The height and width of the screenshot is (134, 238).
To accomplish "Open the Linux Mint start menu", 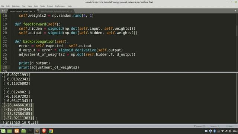I will tap(3, 131).
